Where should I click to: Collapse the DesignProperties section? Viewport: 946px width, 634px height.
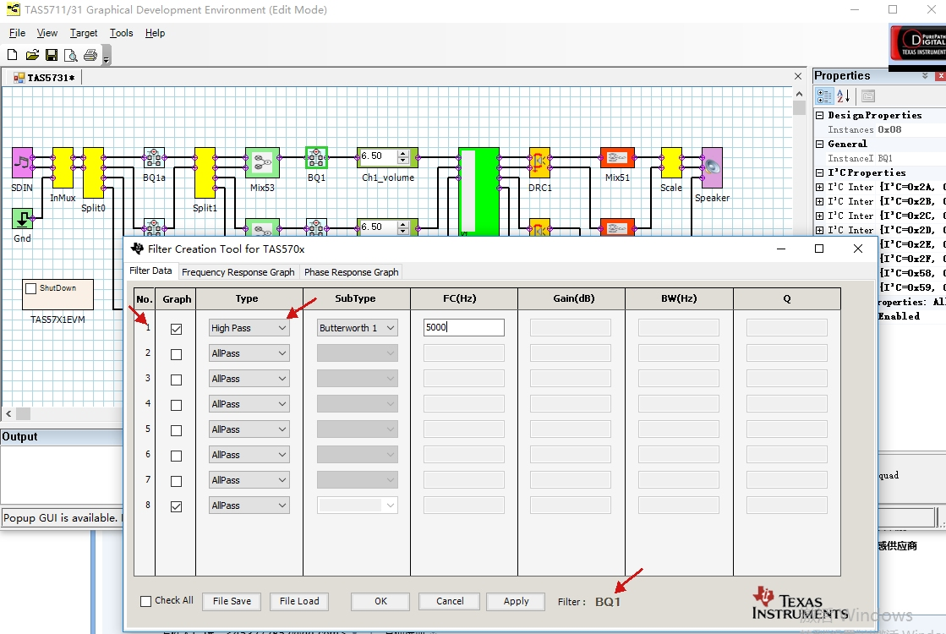[820, 115]
